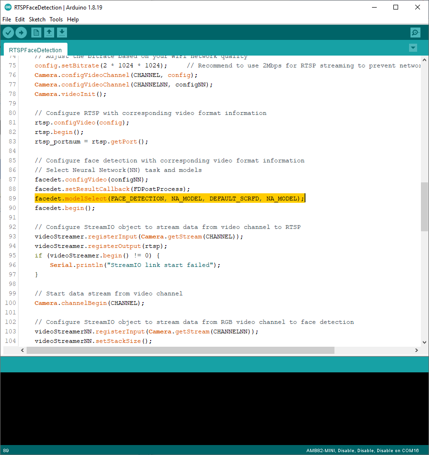Image resolution: width=429 pixels, height=455 pixels.
Task: Click the Arduino logo in title bar
Action: (x=8, y=7)
